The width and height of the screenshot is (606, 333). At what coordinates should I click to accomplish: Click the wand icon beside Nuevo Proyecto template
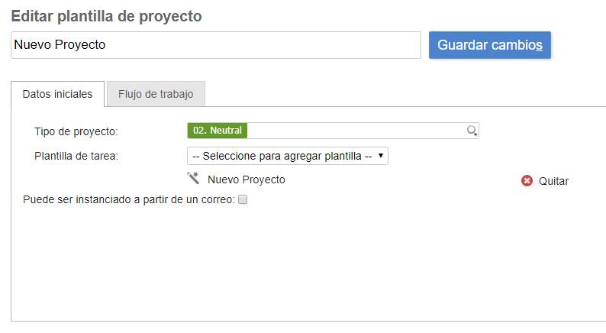(x=194, y=179)
